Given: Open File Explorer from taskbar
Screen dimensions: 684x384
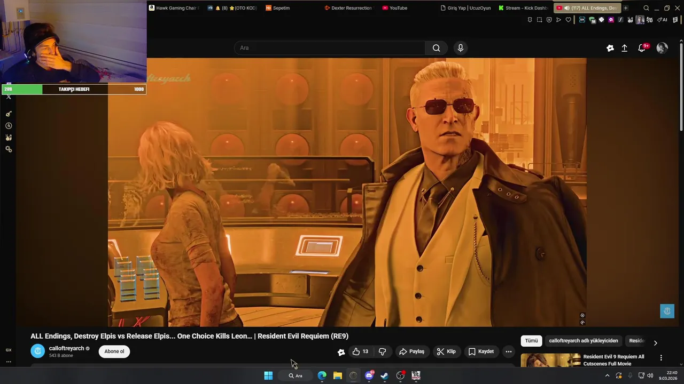Looking at the screenshot, I should (x=337, y=375).
